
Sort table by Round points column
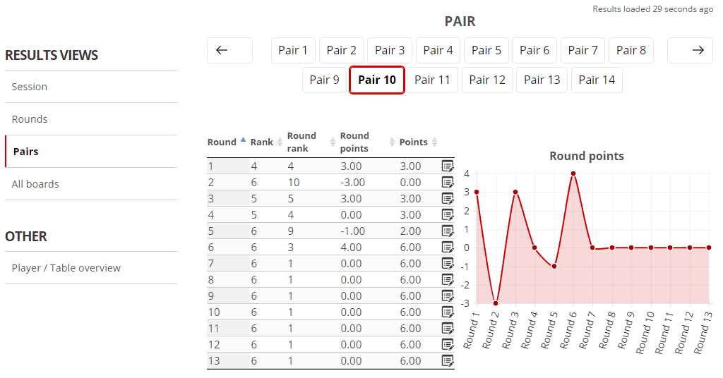click(x=354, y=142)
